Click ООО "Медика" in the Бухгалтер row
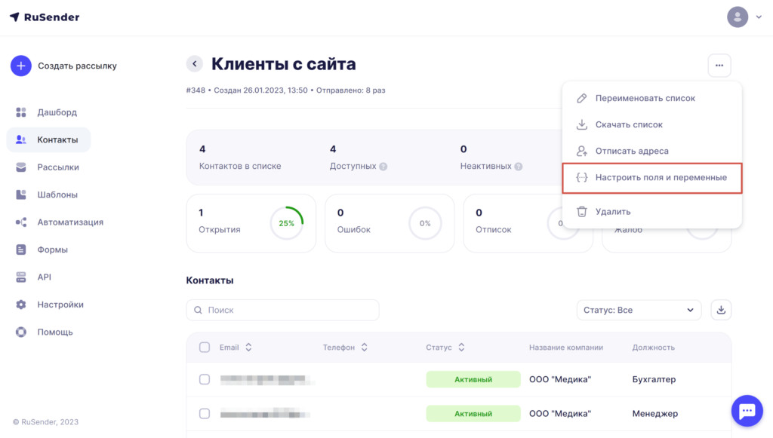773x438 pixels. click(x=560, y=379)
